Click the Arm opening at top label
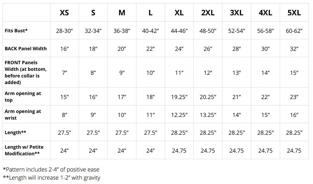This screenshot has height=184, width=313. (x=23, y=97)
